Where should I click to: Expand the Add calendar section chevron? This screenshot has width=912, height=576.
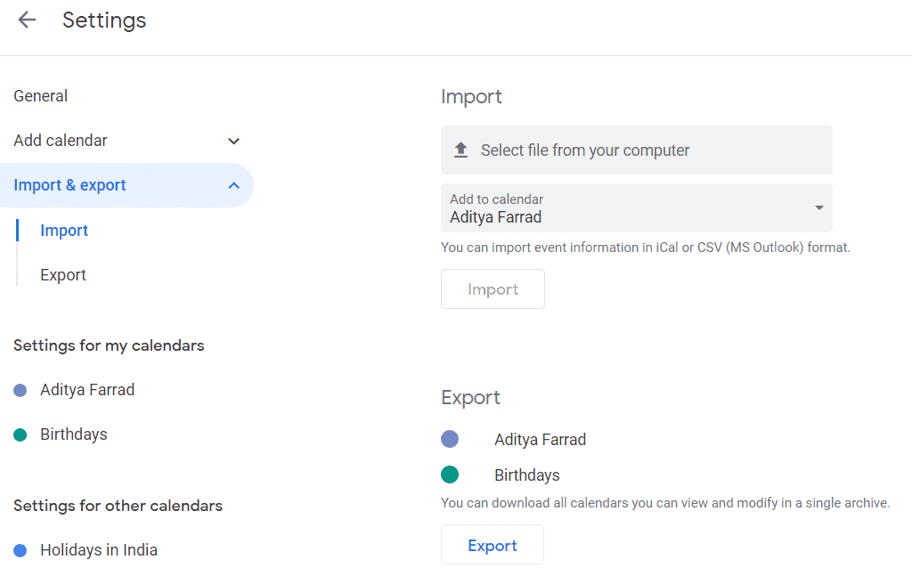click(x=233, y=141)
